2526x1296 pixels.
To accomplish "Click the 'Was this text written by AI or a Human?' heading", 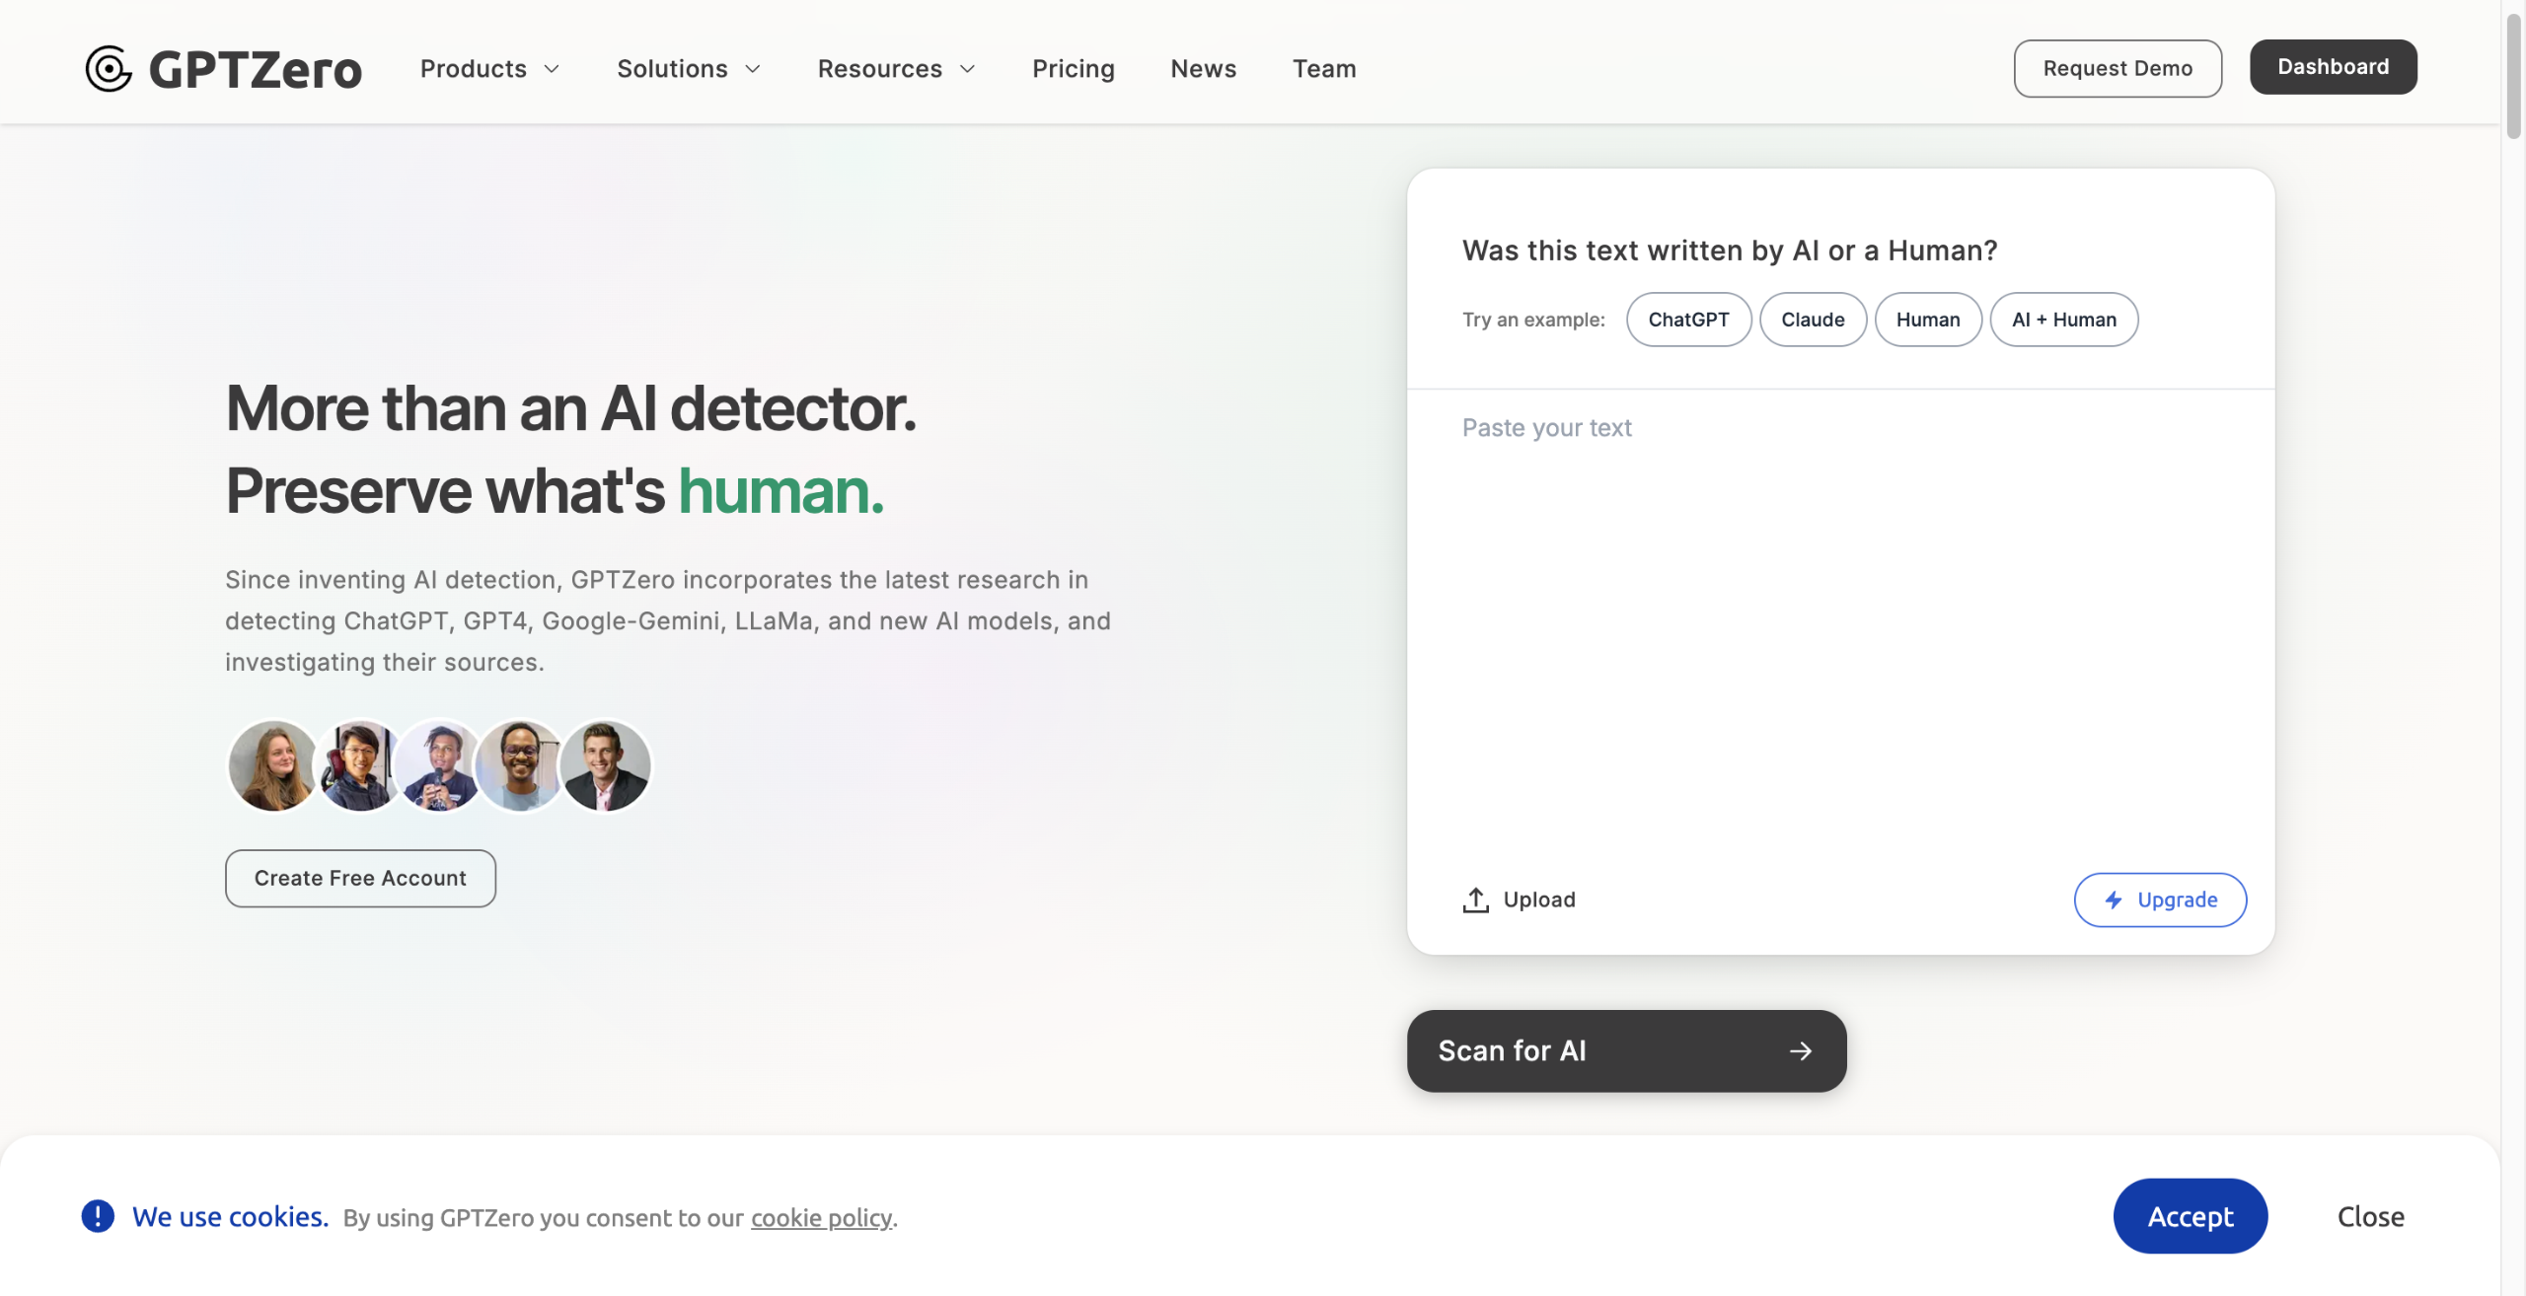I will (1730, 251).
